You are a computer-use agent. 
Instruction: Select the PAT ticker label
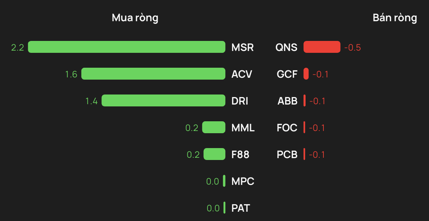pos(241,208)
